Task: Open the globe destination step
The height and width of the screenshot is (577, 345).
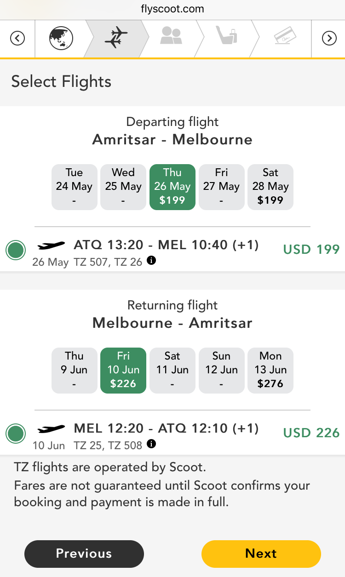Action: click(x=61, y=38)
